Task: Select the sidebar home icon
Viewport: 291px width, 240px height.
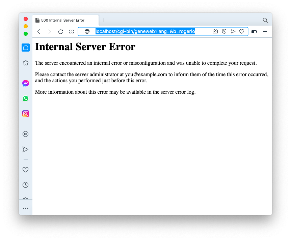Action: click(25, 48)
